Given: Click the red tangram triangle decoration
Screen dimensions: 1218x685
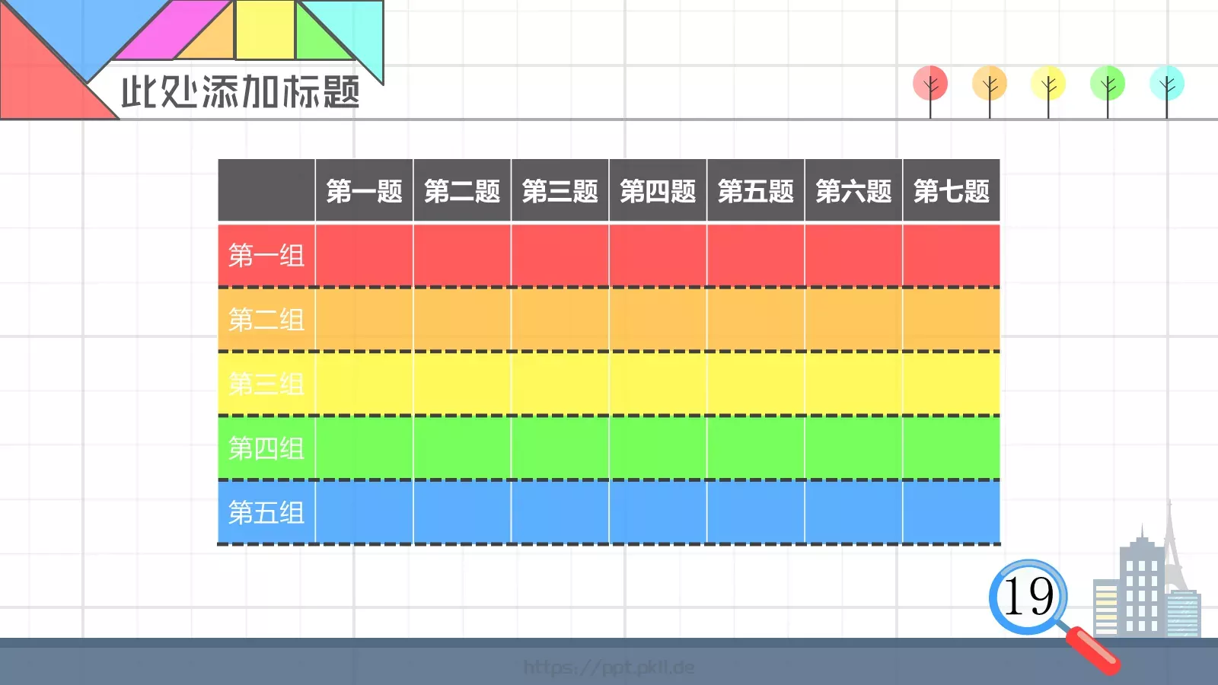Looking at the screenshot, I should click(x=38, y=80).
